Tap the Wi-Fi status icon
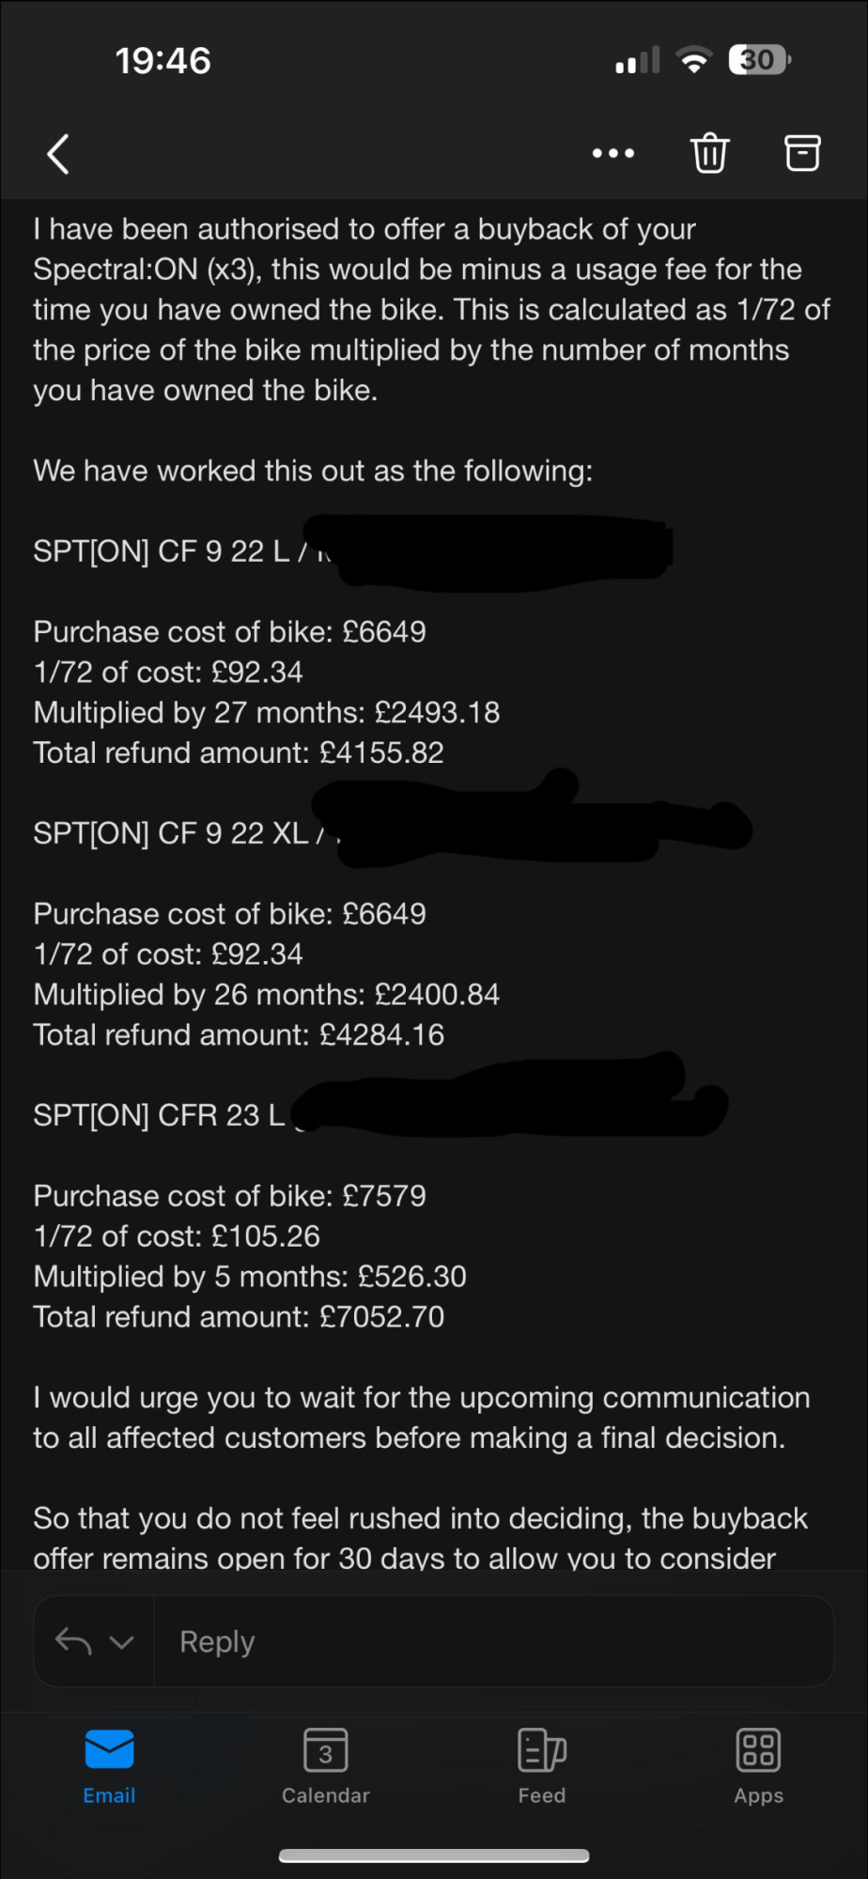 (694, 60)
